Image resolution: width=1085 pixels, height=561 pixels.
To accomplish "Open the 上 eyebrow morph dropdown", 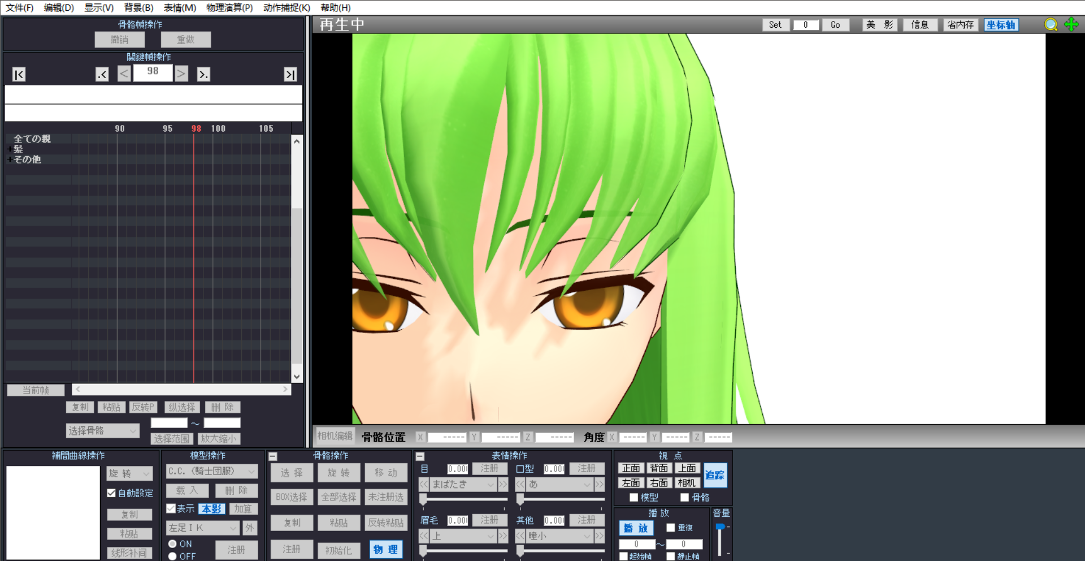I will [x=463, y=536].
